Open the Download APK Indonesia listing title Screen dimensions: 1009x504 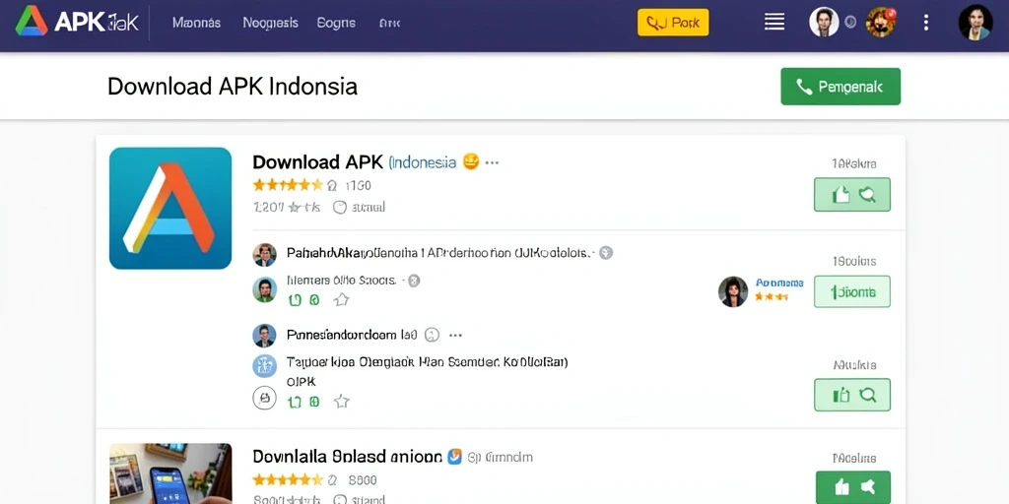point(355,162)
